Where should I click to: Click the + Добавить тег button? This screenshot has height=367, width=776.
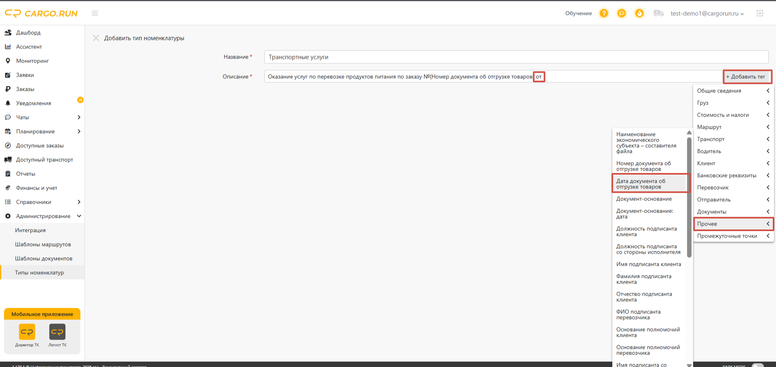[x=747, y=77]
